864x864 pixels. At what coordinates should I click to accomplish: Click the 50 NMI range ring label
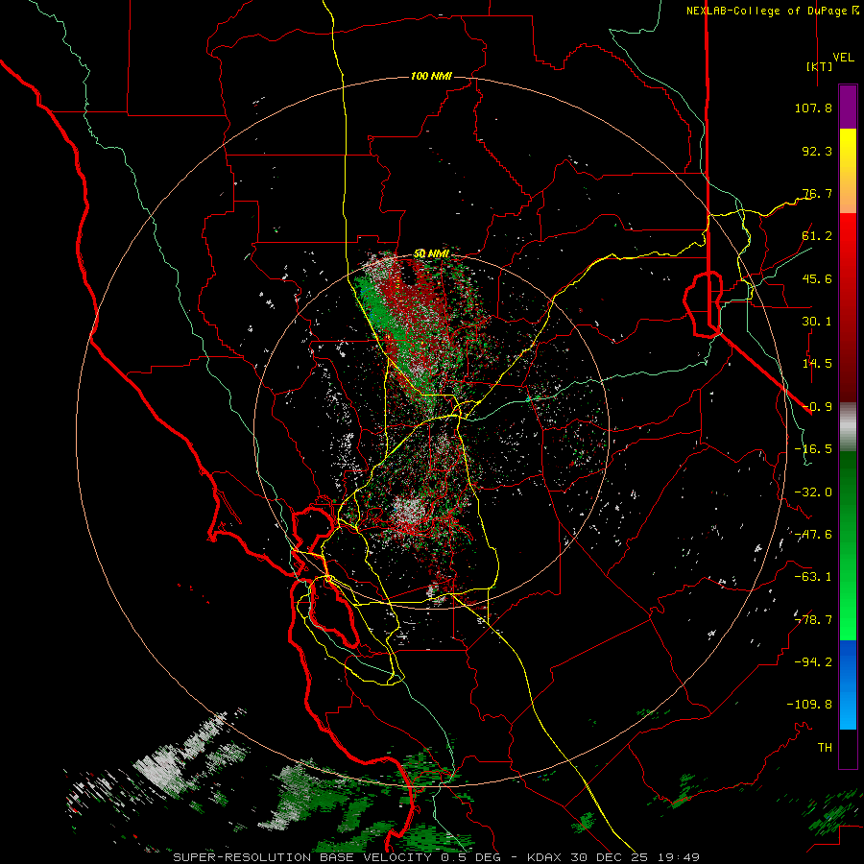(431, 253)
